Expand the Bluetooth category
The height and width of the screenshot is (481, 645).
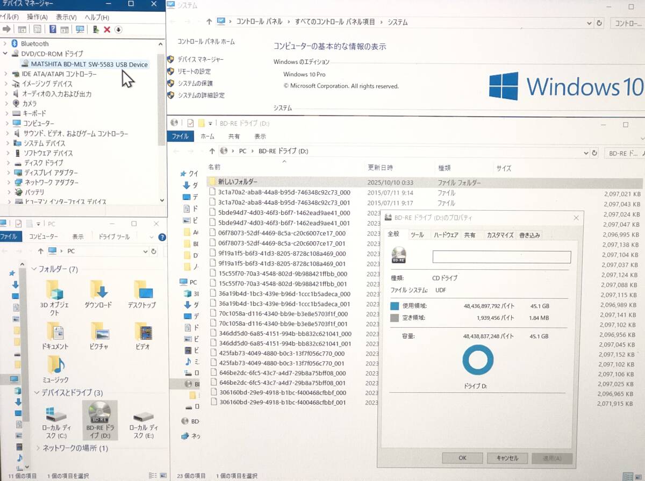click(5, 44)
